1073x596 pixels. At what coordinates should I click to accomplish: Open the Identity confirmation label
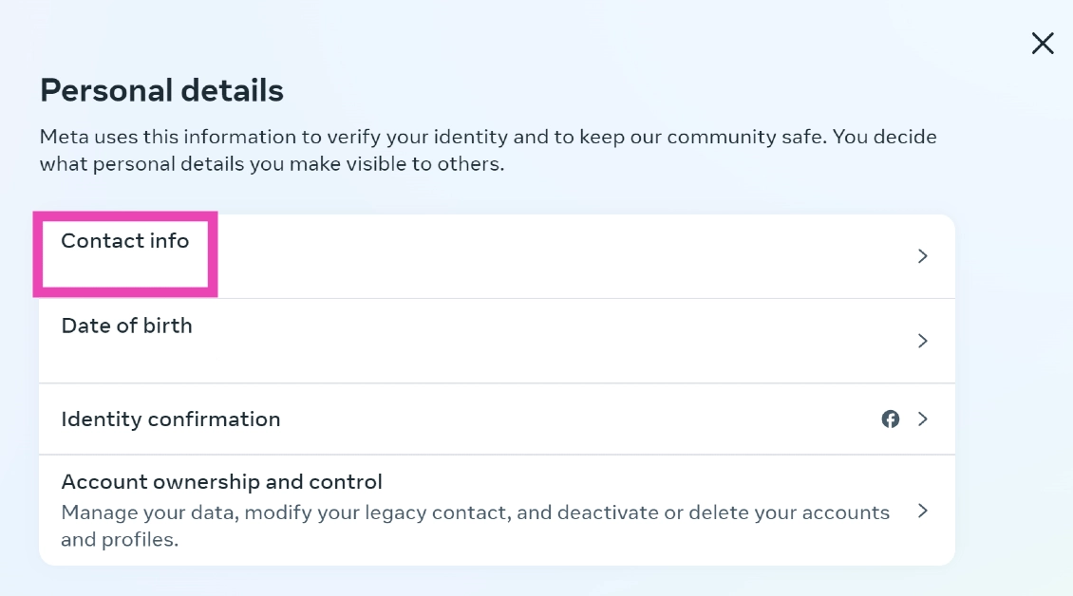pos(170,419)
